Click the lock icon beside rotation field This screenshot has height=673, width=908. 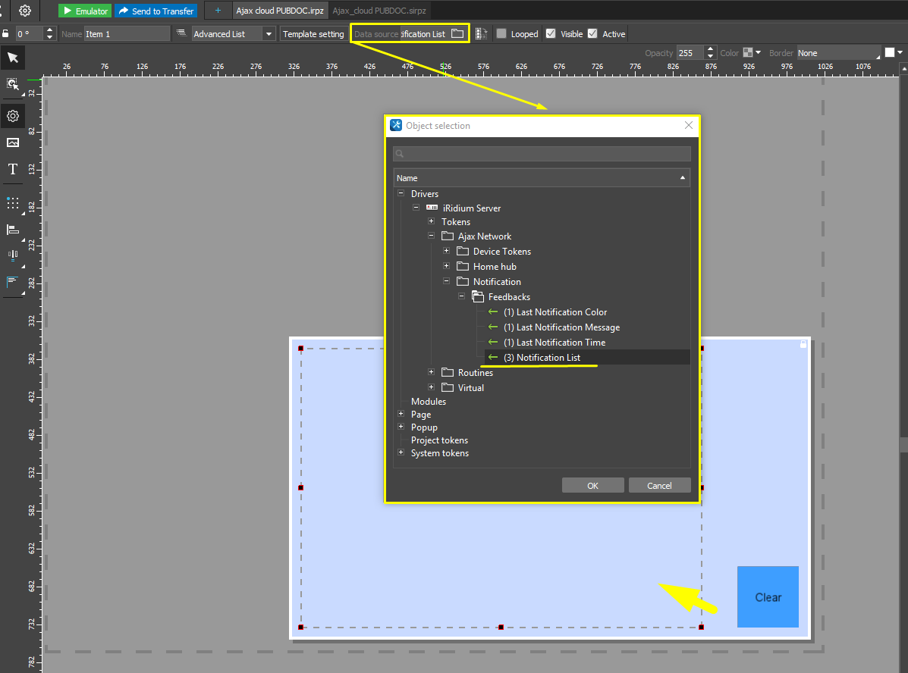click(x=6, y=34)
